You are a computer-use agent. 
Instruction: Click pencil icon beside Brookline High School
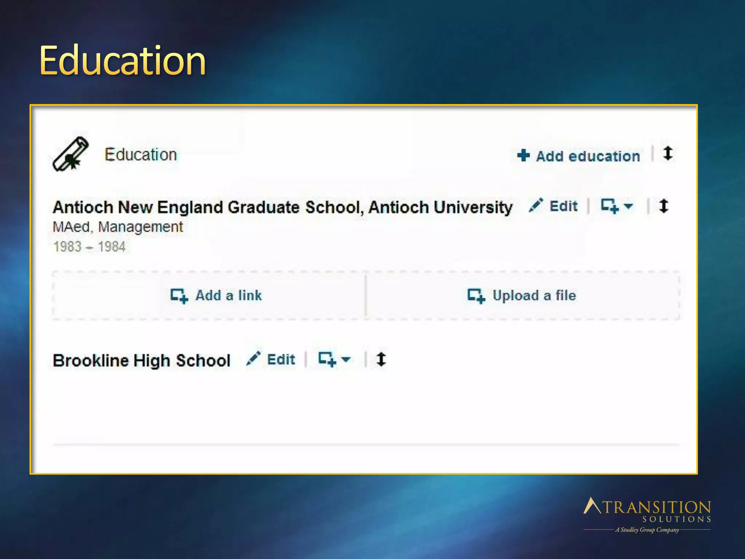[x=253, y=358]
